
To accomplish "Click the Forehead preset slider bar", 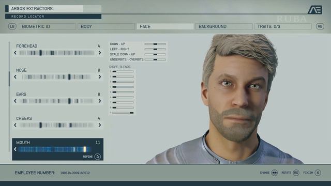I will pyautogui.click(x=57, y=53).
